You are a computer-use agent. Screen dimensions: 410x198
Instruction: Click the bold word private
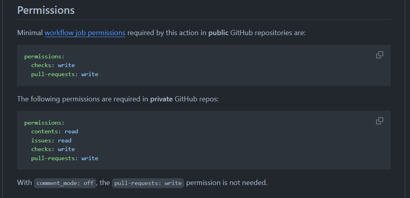coord(161,99)
